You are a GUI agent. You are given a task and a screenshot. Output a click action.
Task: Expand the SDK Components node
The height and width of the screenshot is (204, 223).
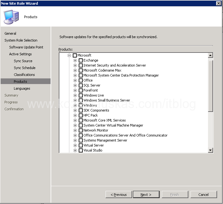75,110
